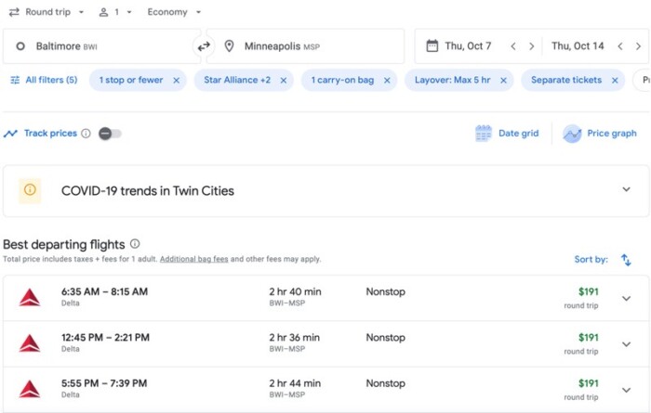Click the Best departing flights heading
Screen dimensions: 651x413
(64, 244)
